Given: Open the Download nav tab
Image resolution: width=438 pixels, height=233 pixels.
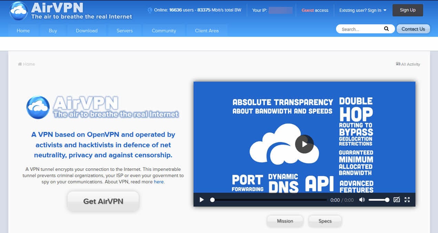Looking at the screenshot, I should click(86, 30).
